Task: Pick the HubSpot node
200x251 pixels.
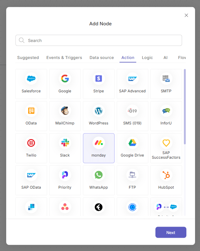Action: click(166, 180)
